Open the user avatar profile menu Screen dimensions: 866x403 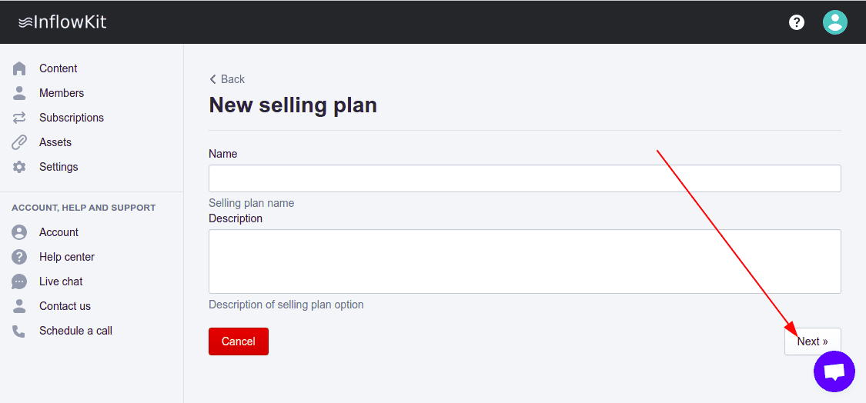click(835, 22)
